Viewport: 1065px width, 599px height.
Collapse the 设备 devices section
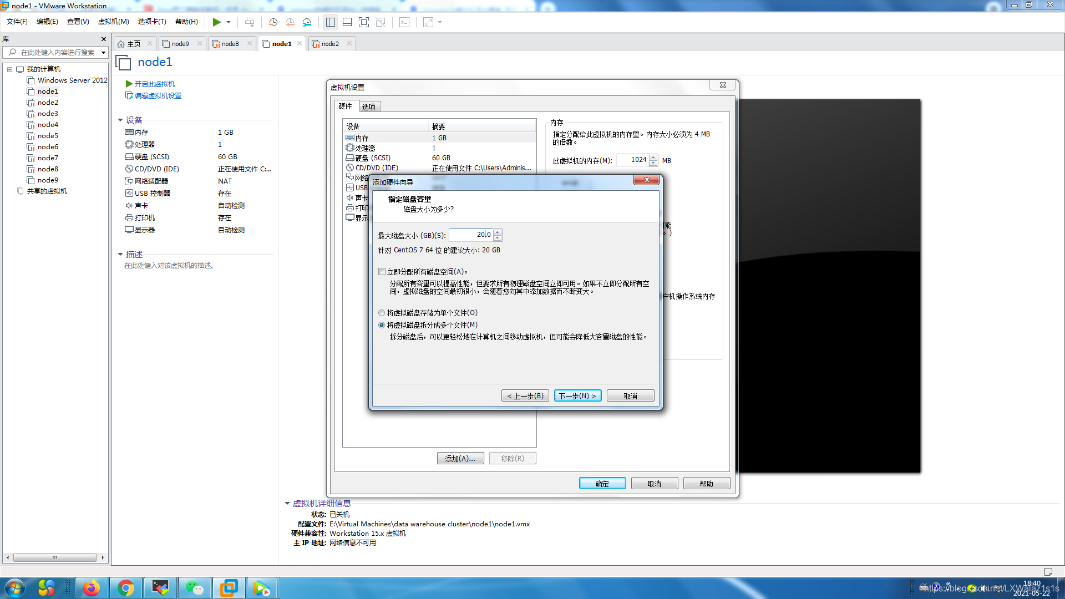[x=120, y=120]
